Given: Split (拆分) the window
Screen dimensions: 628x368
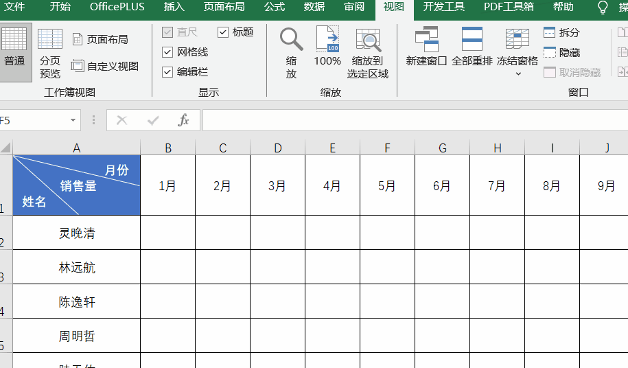Looking at the screenshot, I should tap(562, 32).
